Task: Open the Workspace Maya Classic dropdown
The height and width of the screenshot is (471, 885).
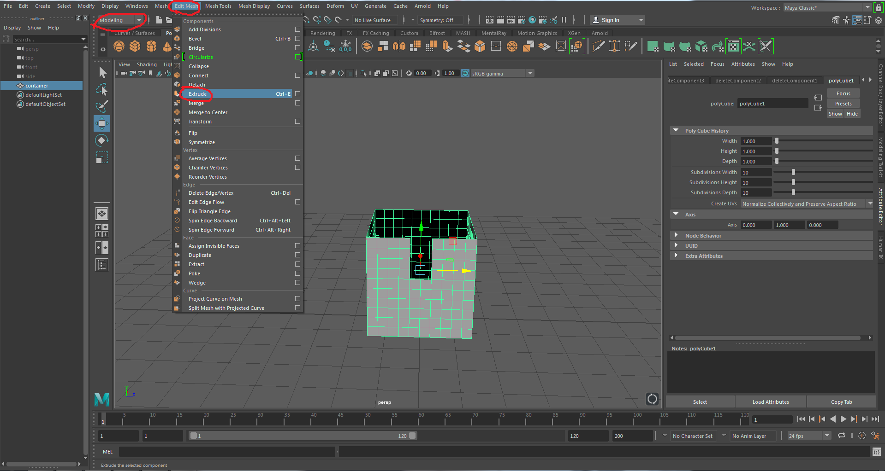Action: pos(827,7)
